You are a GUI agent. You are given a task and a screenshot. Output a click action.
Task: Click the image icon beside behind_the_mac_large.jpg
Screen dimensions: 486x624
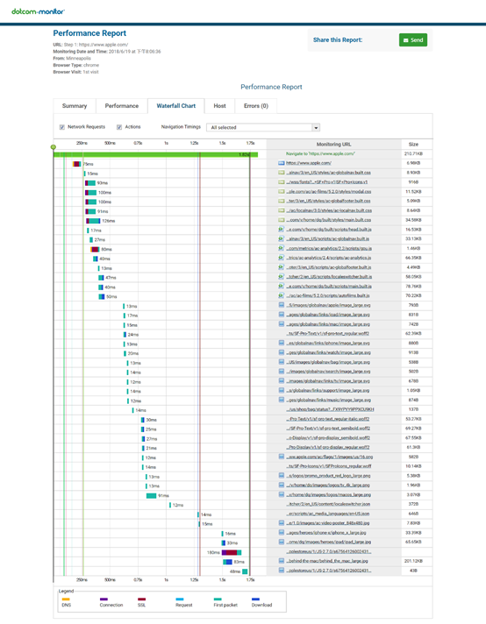[x=282, y=561]
